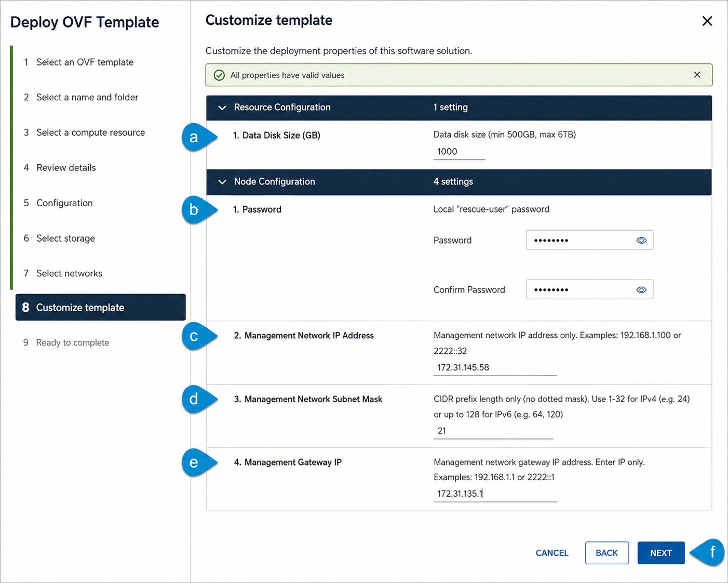Click the "2. Management Network IP Address" label
Screen dimensions: 728x583
click(304, 336)
